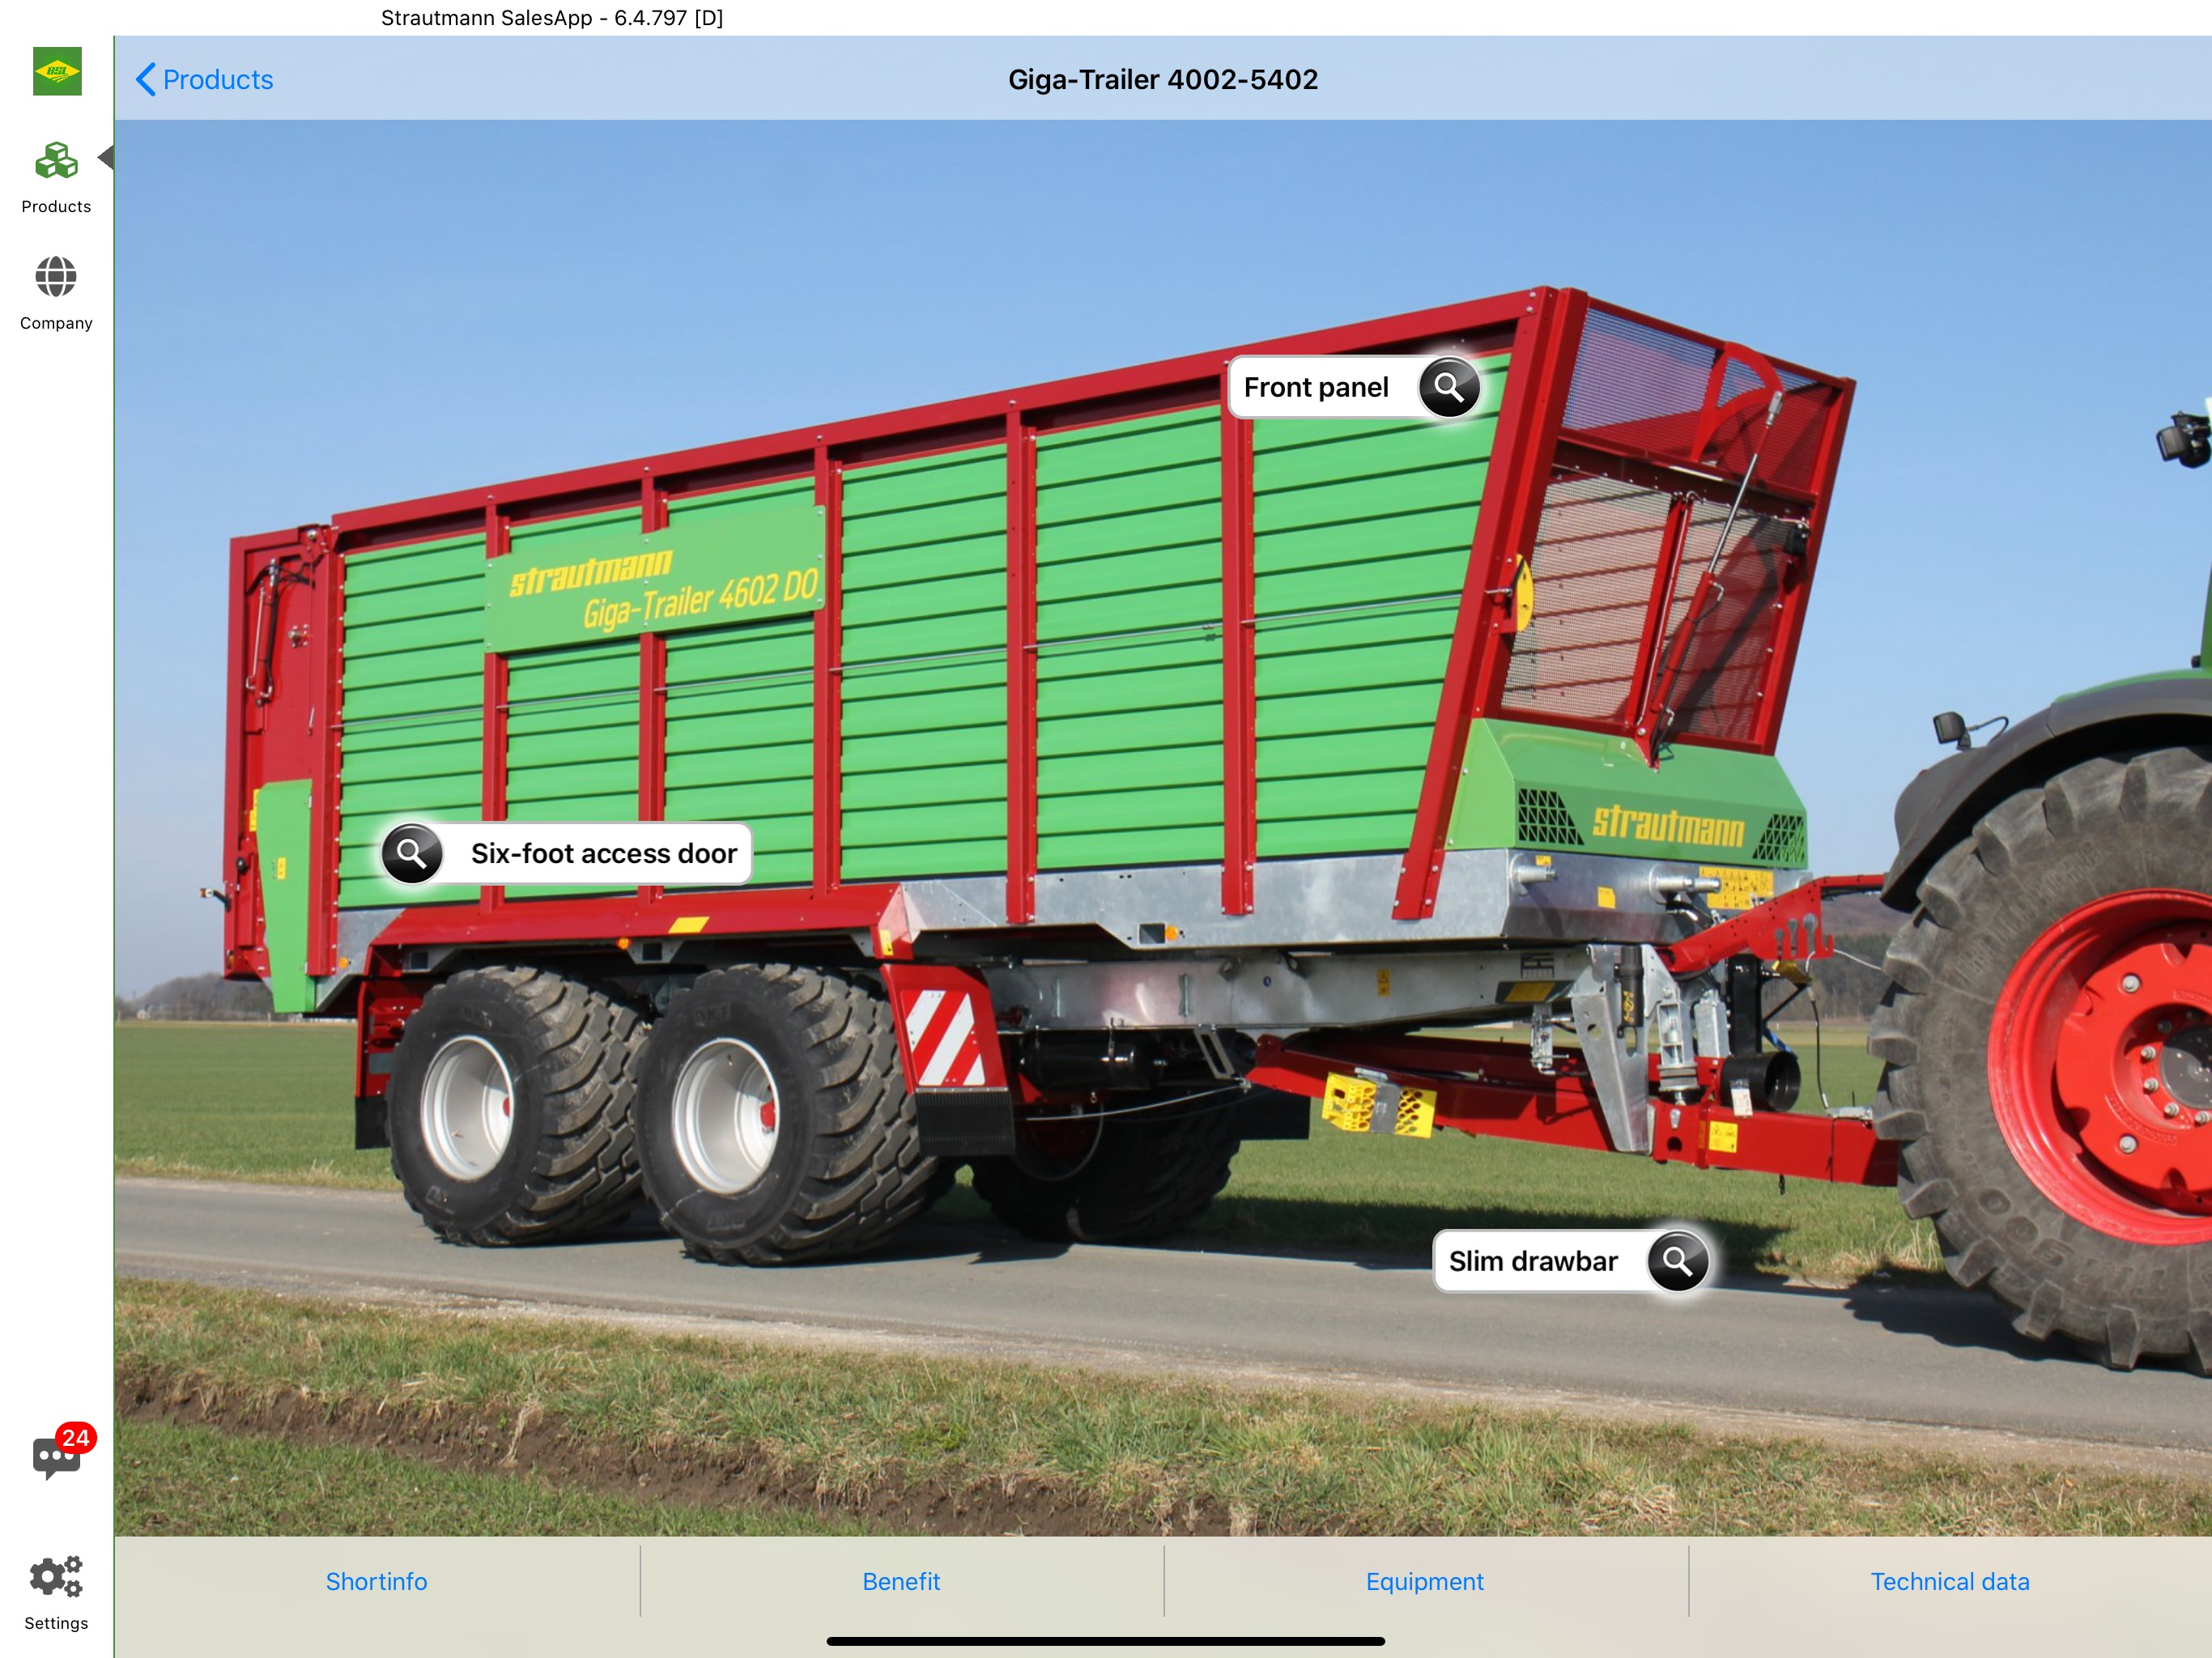Open the Slim drawbar label
The height and width of the screenshot is (1658, 2212).
(1533, 1261)
